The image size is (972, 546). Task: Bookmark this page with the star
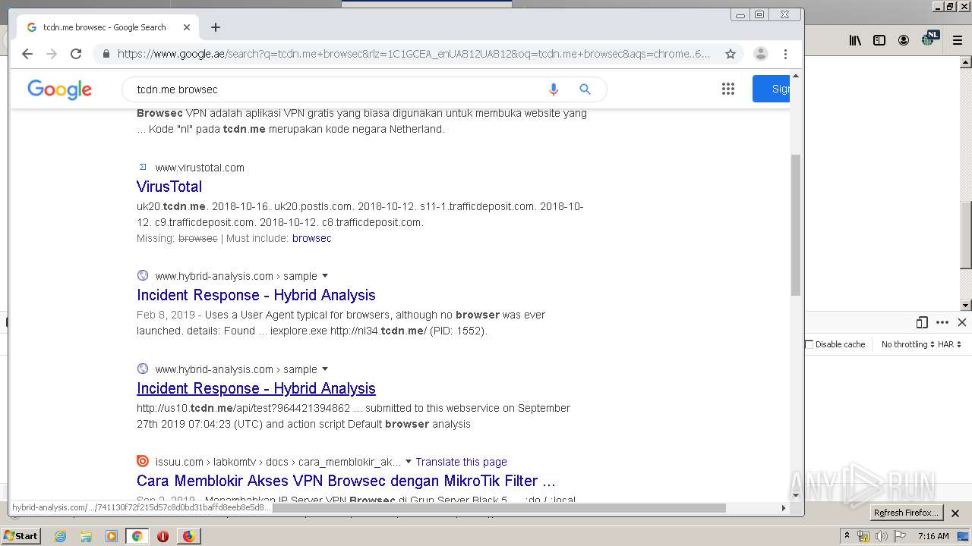731,54
